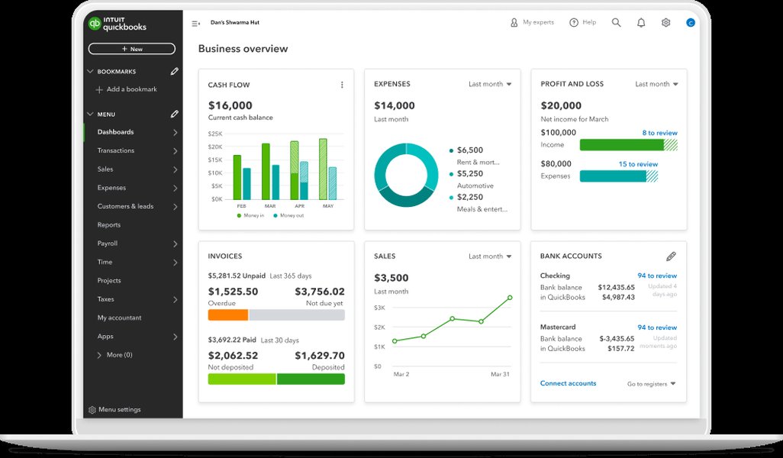Click your profile avatar
The image size is (783, 458).
click(x=691, y=22)
